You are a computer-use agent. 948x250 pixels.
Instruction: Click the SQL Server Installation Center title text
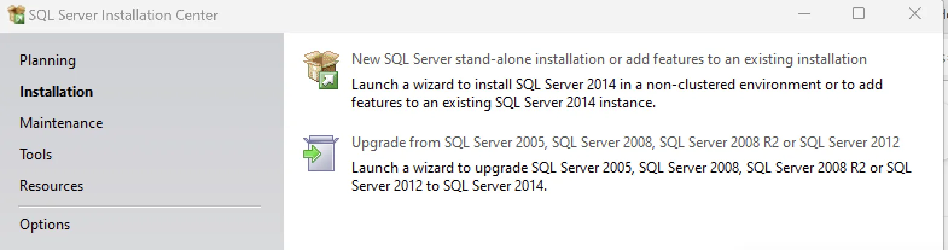[123, 15]
